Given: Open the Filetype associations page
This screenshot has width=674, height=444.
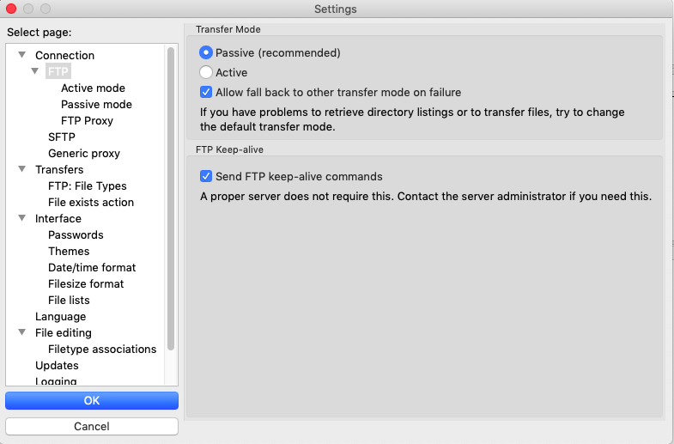Looking at the screenshot, I should click(x=102, y=349).
